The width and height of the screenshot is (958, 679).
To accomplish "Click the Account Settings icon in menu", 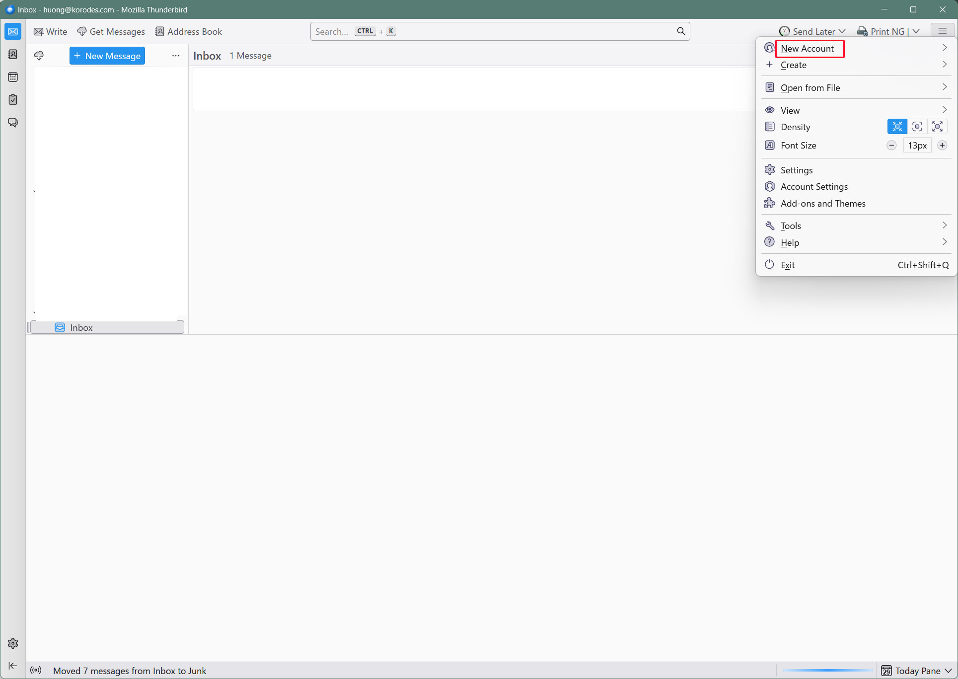I will pyautogui.click(x=769, y=186).
